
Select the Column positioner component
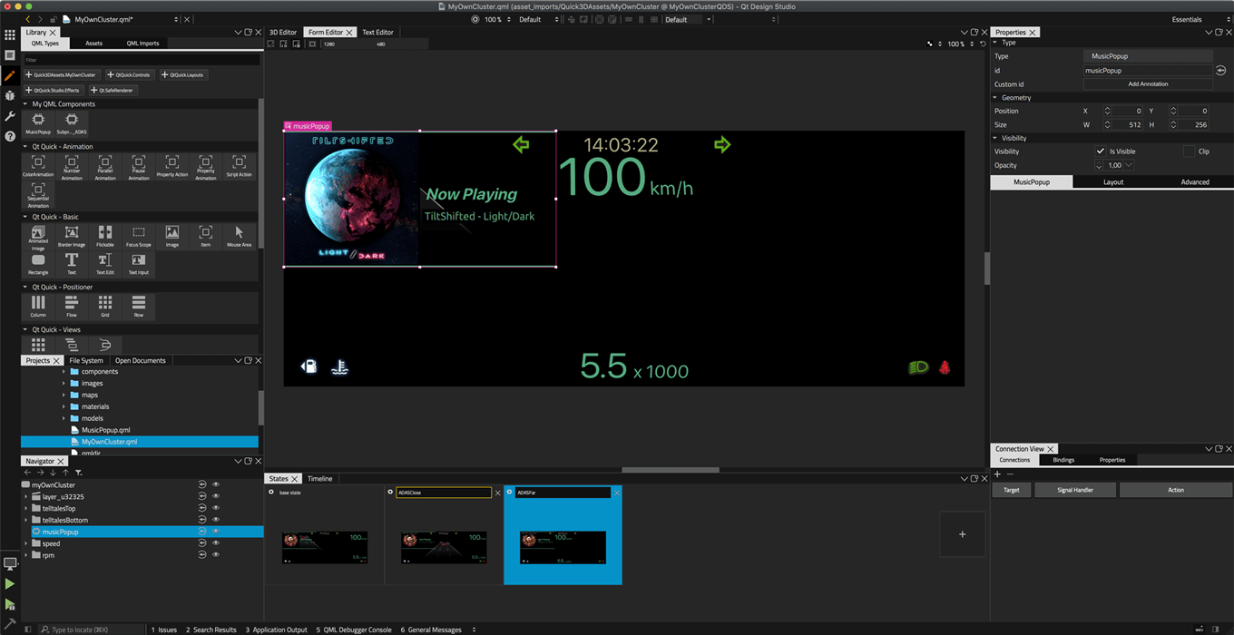(x=37, y=306)
